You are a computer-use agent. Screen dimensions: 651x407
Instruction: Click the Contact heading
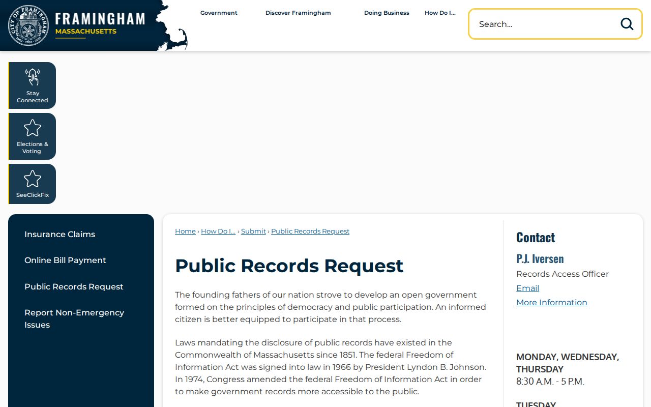(x=536, y=237)
